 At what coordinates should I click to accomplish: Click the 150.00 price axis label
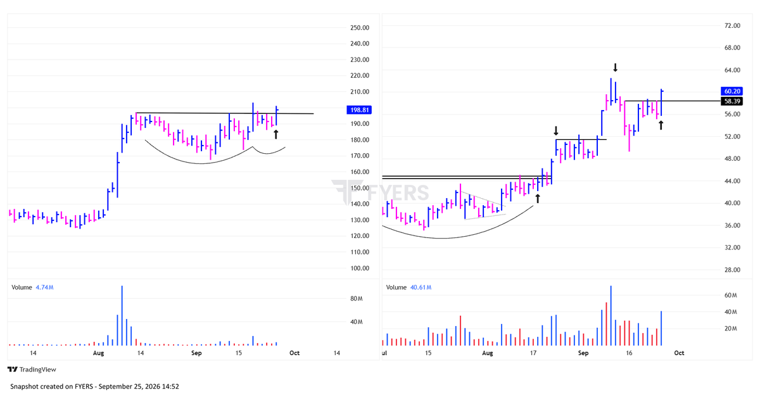[x=360, y=188]
